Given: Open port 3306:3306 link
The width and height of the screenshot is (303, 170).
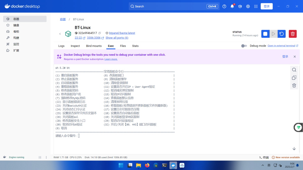Looking at the screenshot, I should (94, 38).
